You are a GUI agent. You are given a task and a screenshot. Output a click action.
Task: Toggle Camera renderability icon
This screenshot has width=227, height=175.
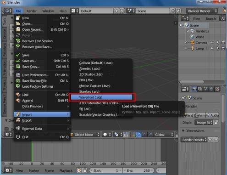point(223,43)
